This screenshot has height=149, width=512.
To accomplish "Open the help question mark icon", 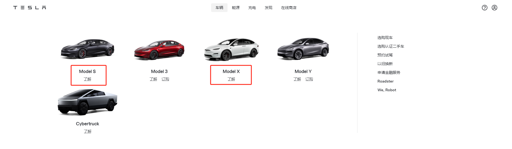I will click(x=485, y=8).
